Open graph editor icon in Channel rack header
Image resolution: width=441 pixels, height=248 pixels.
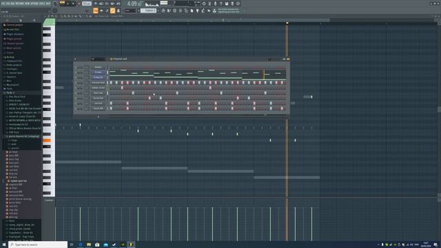click(x=285, y=59)
